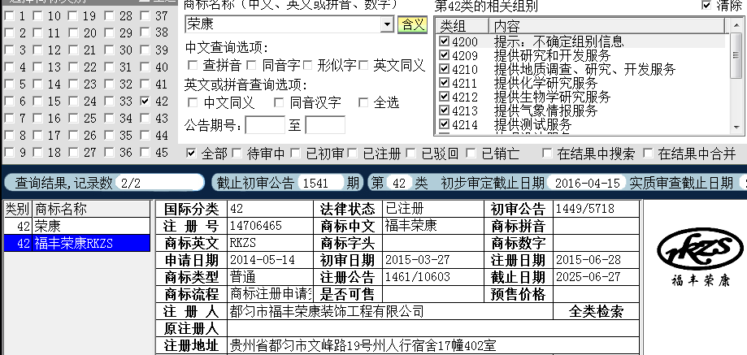Viewport: 747px width, 355px height.
Task: Click the 全类检索 button
Action: (596, 312)
